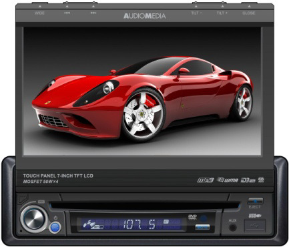Click 'MOSFET 50W×4' text
This screenshot has width=289, height=247.
pyautogui.click(x=41, y=182)
